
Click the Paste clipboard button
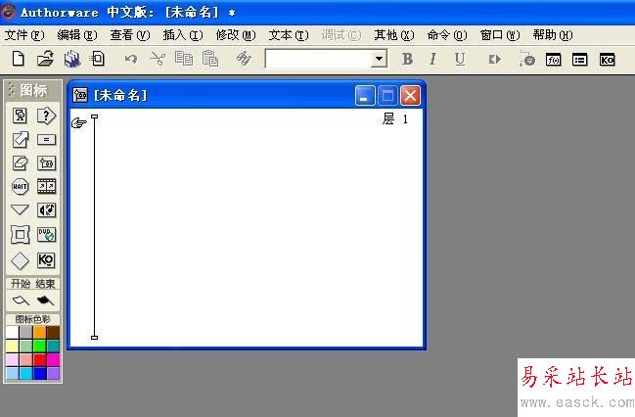coord(210,59)
